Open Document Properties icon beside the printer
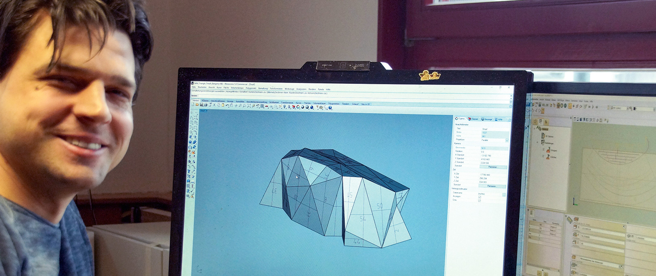 pyautogui.click(x=210, y=105)
